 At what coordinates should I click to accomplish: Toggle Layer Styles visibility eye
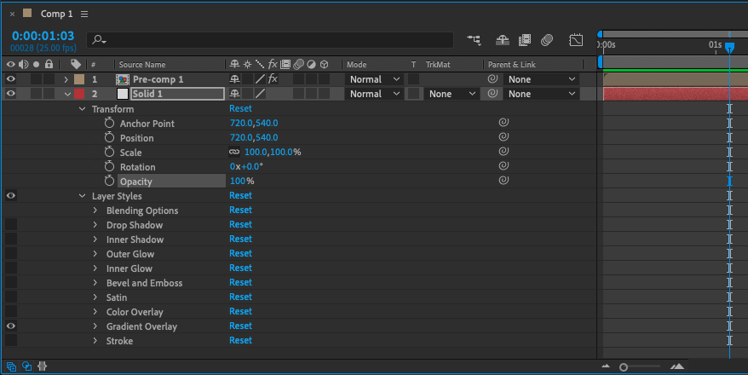coord(10,196)
